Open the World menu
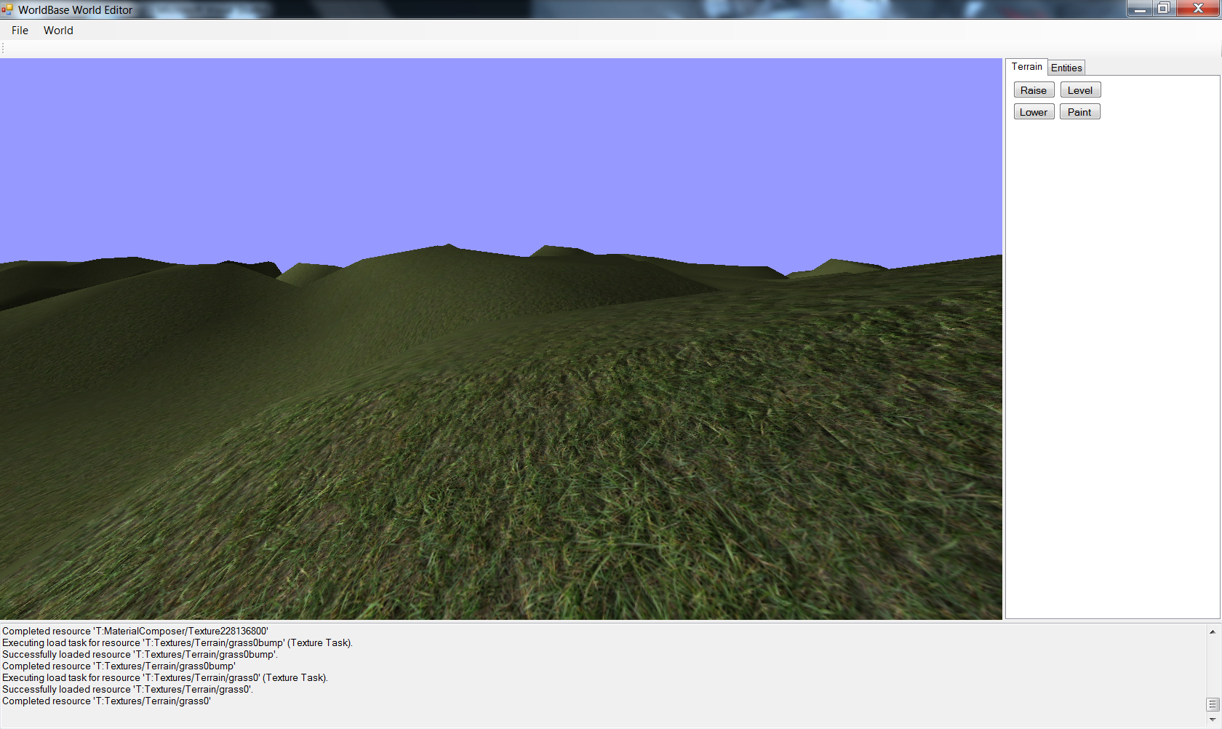Viewport: 1222px width, 729px height. pyautogui.click(x=58, y=31)
